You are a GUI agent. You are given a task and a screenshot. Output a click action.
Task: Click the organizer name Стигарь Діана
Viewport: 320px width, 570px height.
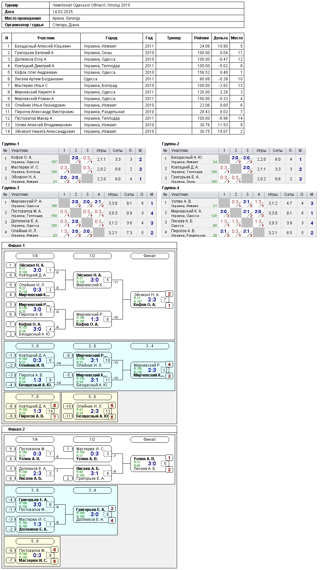66,25
